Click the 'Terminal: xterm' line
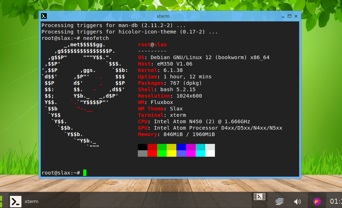 click(x=162, y=115)
